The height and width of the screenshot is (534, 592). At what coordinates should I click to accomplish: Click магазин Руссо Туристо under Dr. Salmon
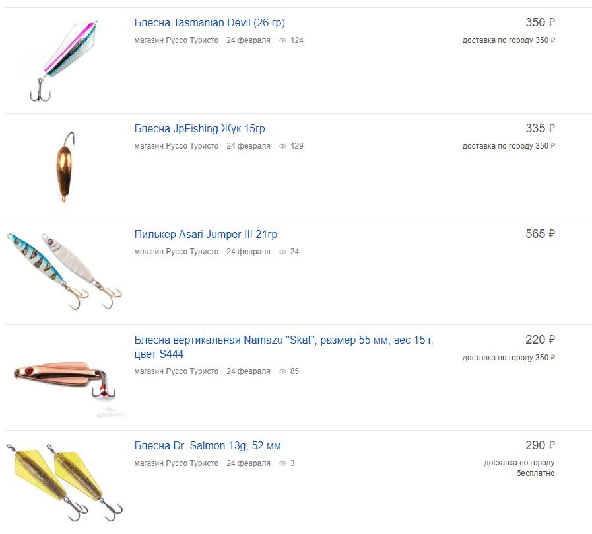coord(176,463)
